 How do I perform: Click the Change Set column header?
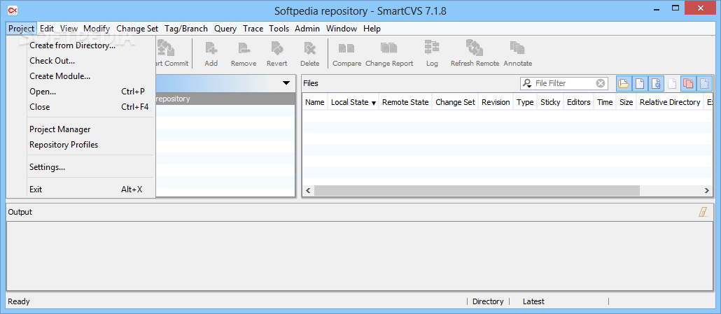[455, 102]
